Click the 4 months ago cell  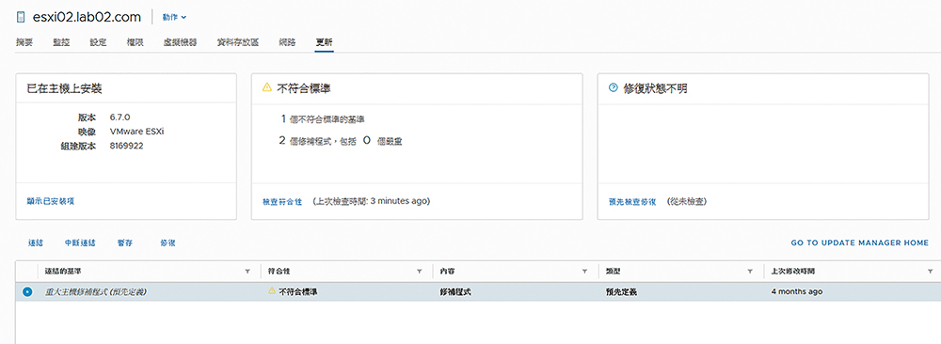pyautogui.click(x=796, y=292)
